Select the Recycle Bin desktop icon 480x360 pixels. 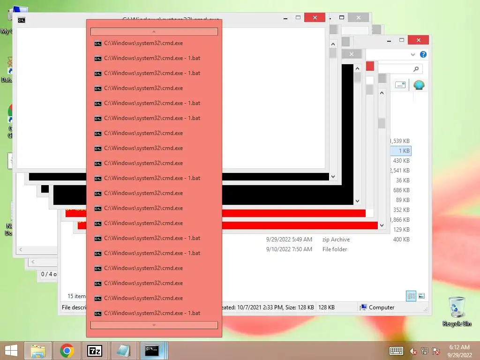click(x=457, y=311)
